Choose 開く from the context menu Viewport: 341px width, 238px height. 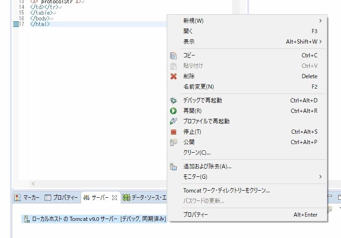coord(248,31)
